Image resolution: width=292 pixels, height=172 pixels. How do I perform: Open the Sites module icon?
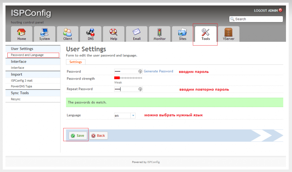tap(182, 32)
